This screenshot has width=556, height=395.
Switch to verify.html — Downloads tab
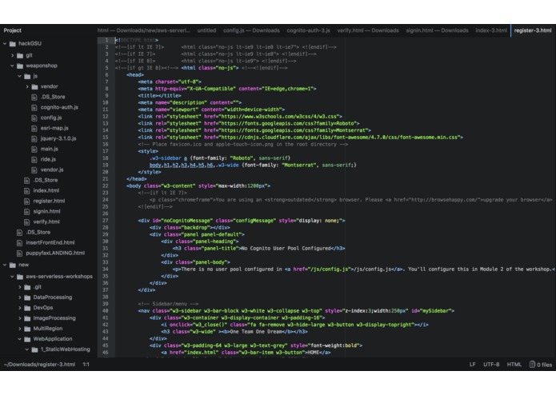pyautogui.click(x=368, y=30)
